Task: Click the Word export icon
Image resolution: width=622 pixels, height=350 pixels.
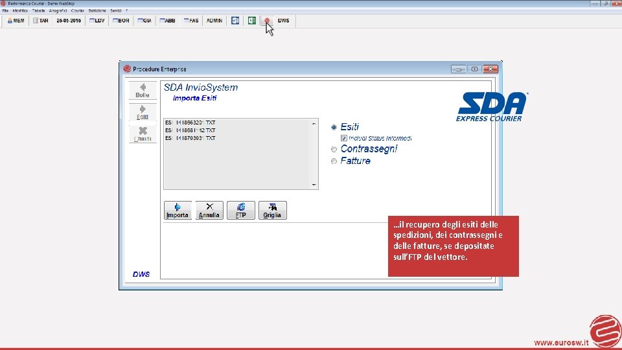Action: (x=235, y=21)
